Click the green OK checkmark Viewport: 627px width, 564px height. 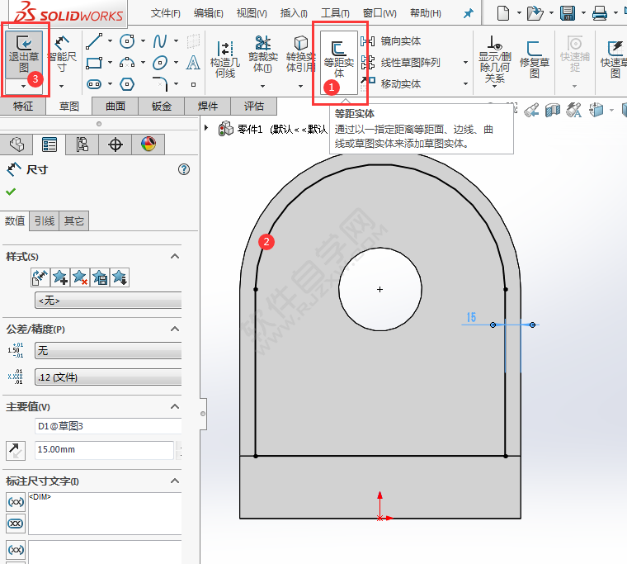(11, 192)
